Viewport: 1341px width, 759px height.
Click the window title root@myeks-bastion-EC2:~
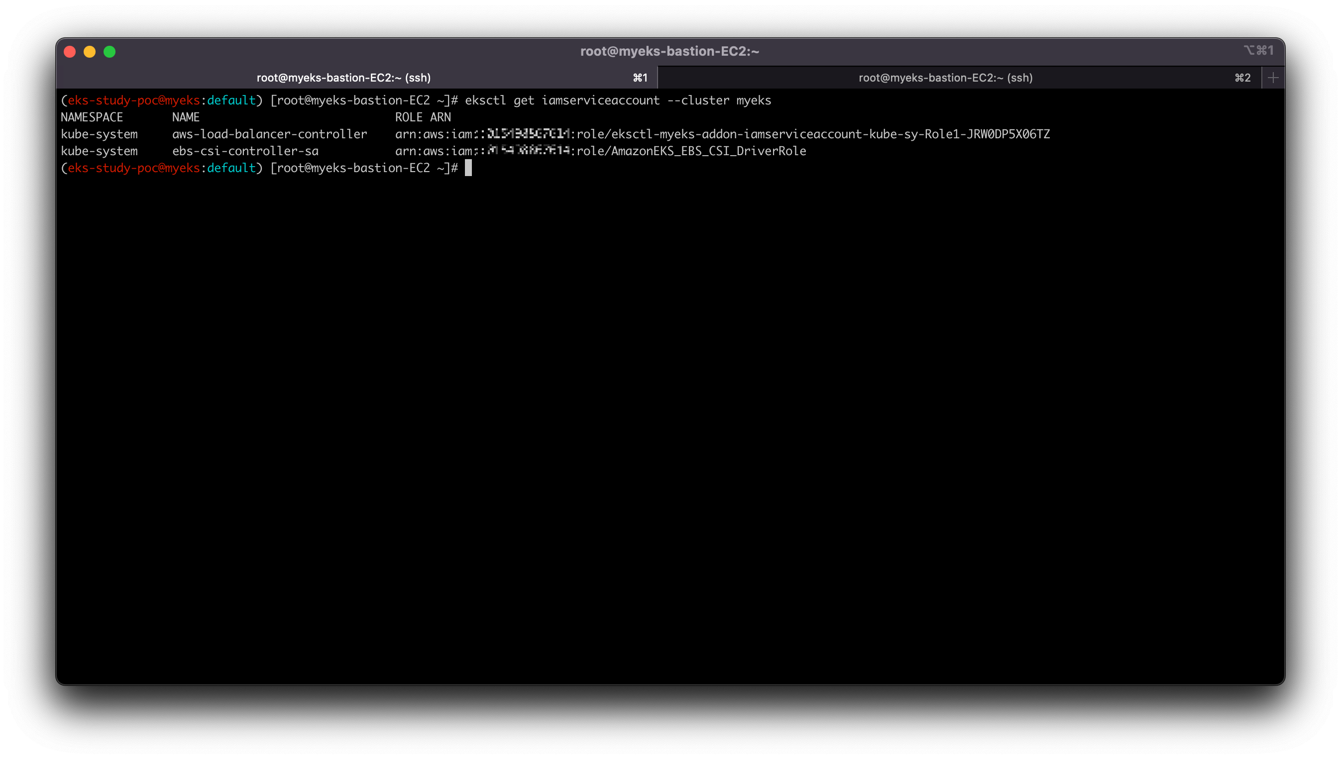(x=670, y=51)
